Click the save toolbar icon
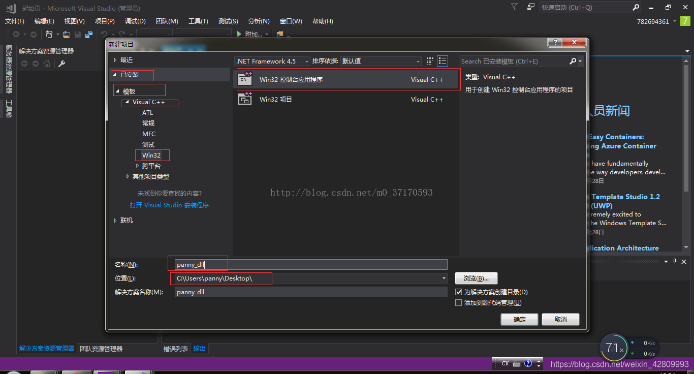The image size is (694, 374). (x=78, y=34)
